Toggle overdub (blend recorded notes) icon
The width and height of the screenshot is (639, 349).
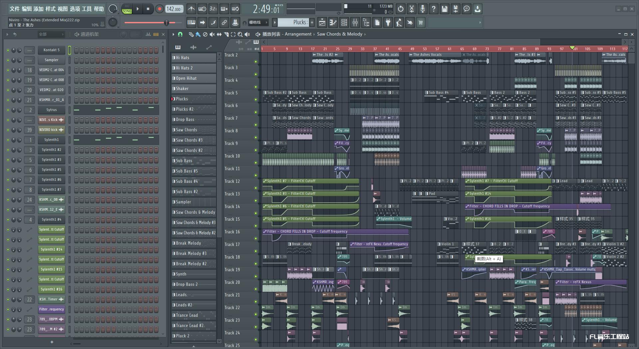coord(224,9)
